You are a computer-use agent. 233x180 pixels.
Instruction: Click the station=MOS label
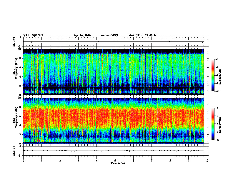109,35
